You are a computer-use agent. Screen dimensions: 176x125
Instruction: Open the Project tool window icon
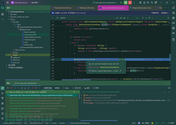tap(3, 8)
